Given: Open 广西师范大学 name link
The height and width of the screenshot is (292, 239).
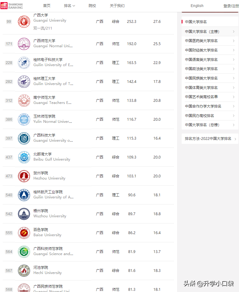Looking at the screenshot, I should [x=44, y=41].
